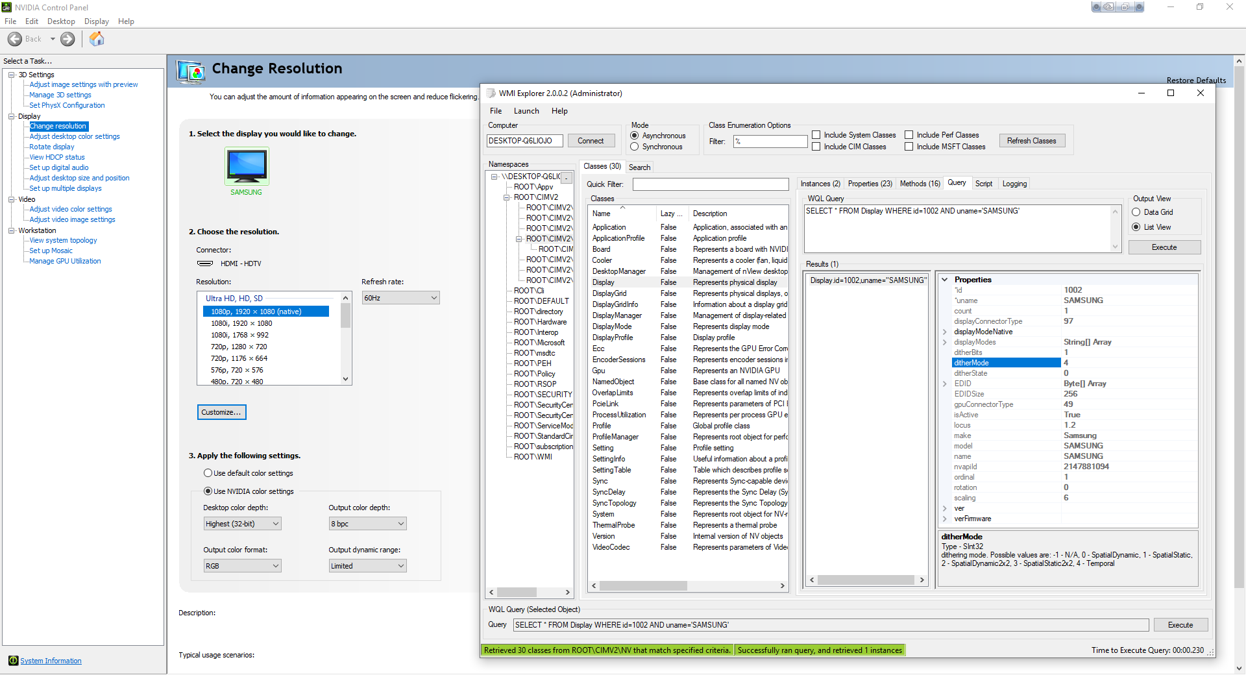The height and width of the screenshot is (675, 1246).
Task: Open the Desktop menu in NVIDIA Control Panel
Action: 61,21
